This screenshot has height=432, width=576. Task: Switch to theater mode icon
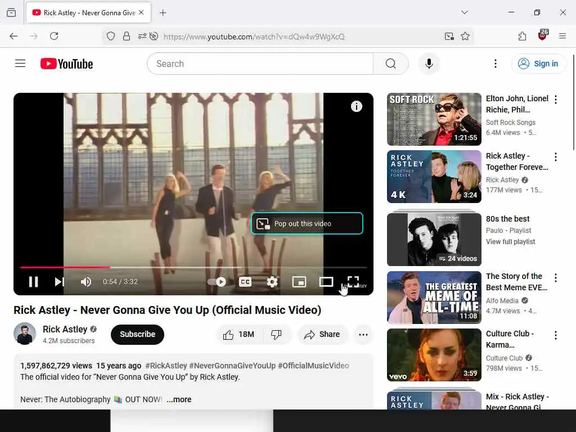pos(326,282)
